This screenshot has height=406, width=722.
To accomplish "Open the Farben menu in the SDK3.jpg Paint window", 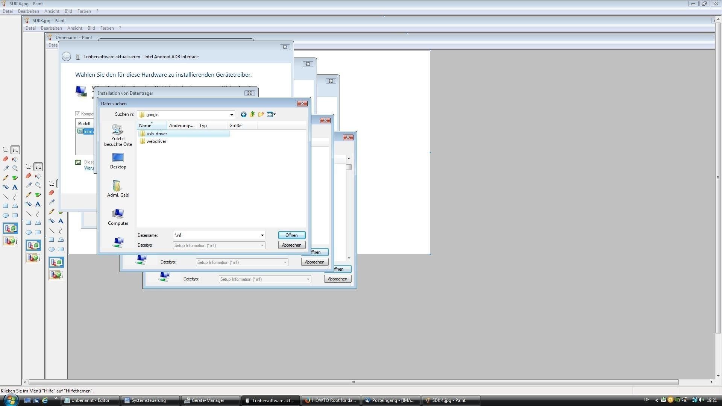I will (107, 28).
